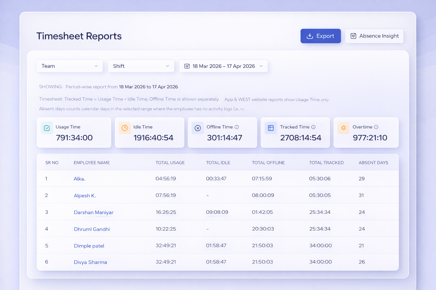This screenshot has height=290, width=436.
Task: Click the Tracked Time value 2708:14:54
Action: point(301,138)
